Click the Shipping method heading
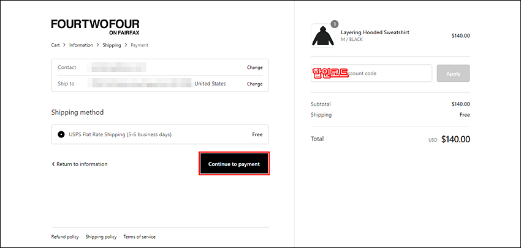The height and width of the screenshot is (248, 521). point(77,112)
